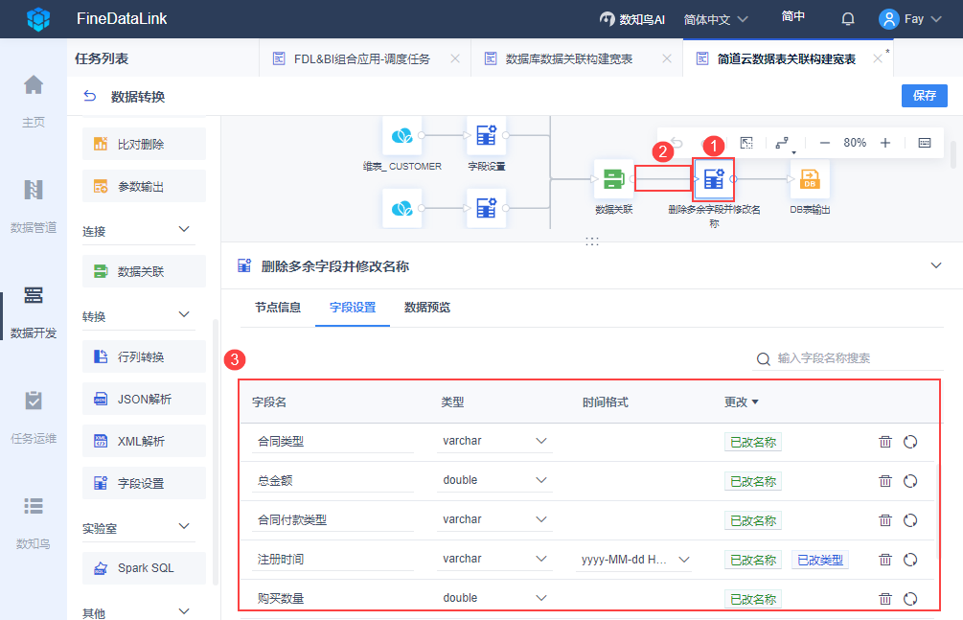Pick the Spark SQL operator

click(x=145, y=567)
